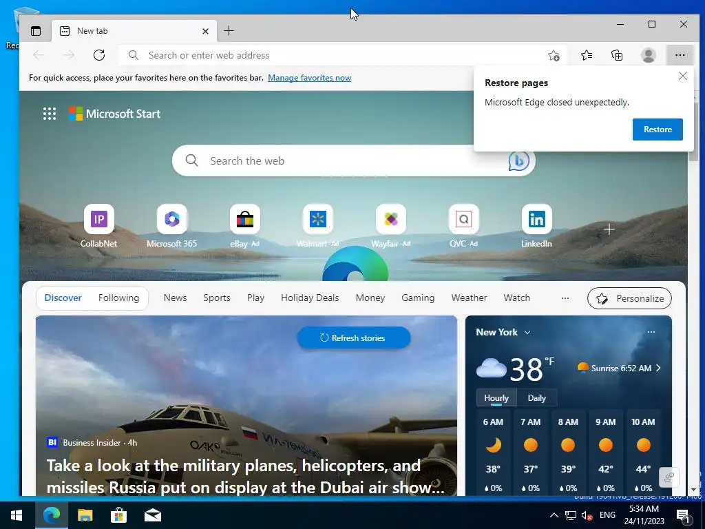The height and width of the screenshot is (529, 705).
Task: Open the Gaming category
Action: (x=418, y=298)
